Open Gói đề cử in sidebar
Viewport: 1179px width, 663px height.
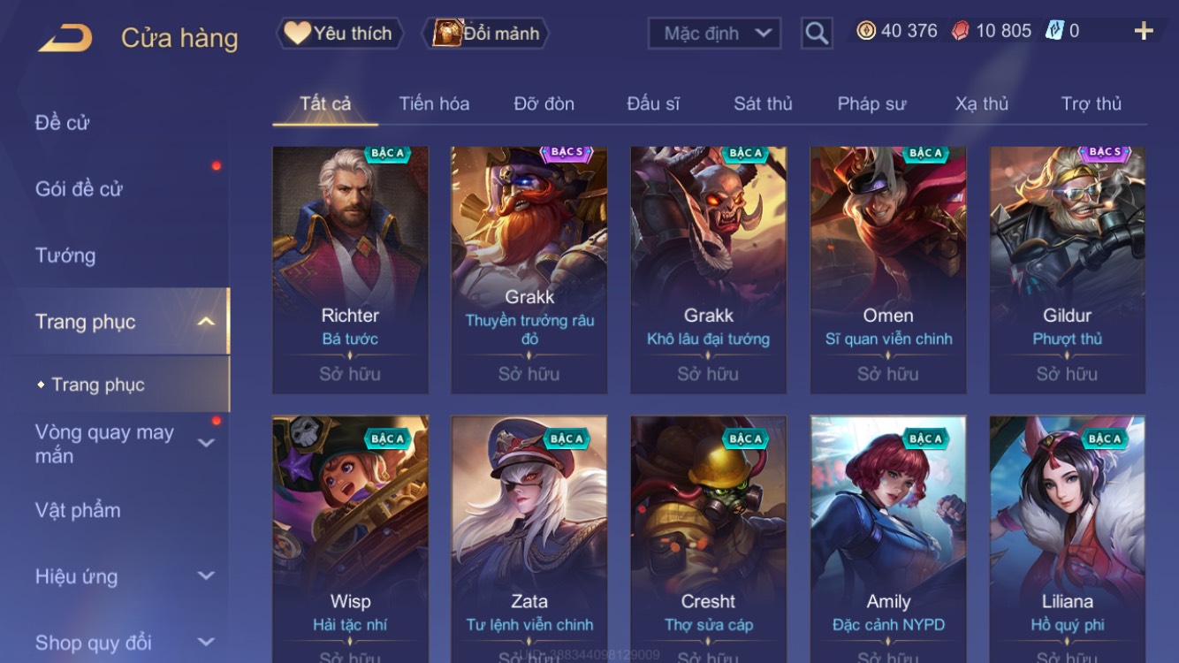click(79, 188)
